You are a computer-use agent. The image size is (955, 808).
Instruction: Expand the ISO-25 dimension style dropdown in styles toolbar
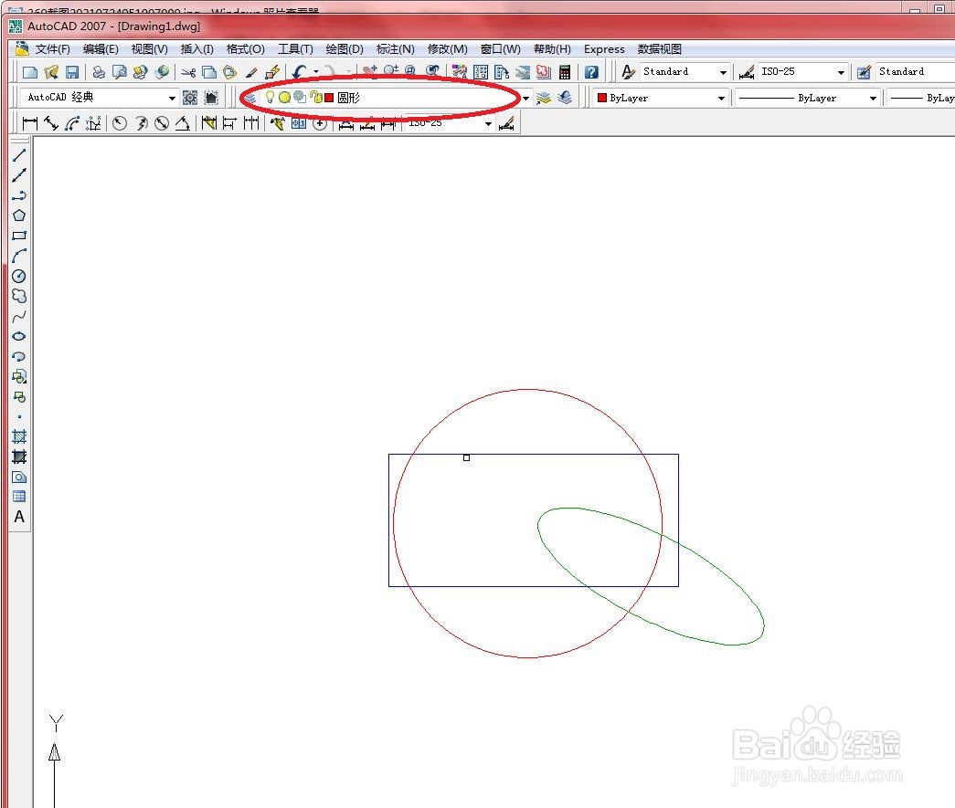(841, 72)
